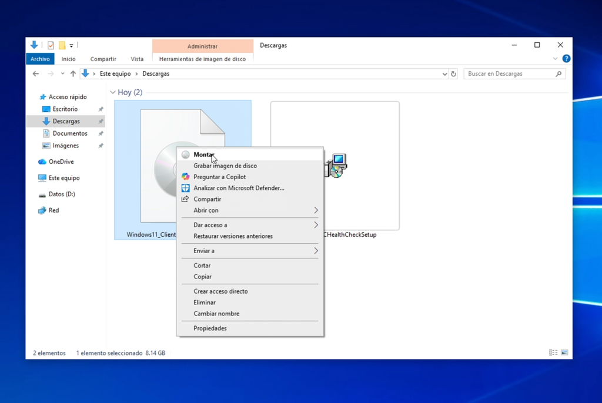Open Red in navigation pane
The height and width of the screenshot is (403, 602).
(x=53, y=210)
